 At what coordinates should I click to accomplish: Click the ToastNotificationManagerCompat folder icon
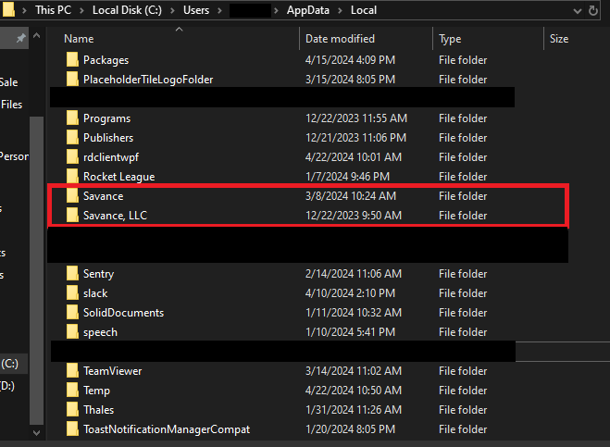click(72, 429)
